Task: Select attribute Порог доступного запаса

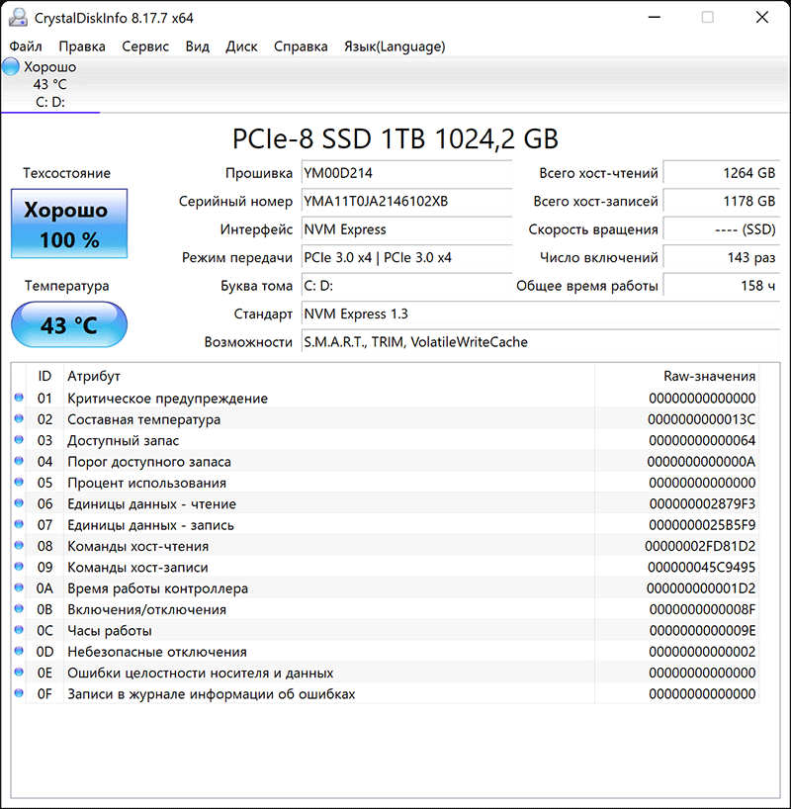Action: coord(148,462)
